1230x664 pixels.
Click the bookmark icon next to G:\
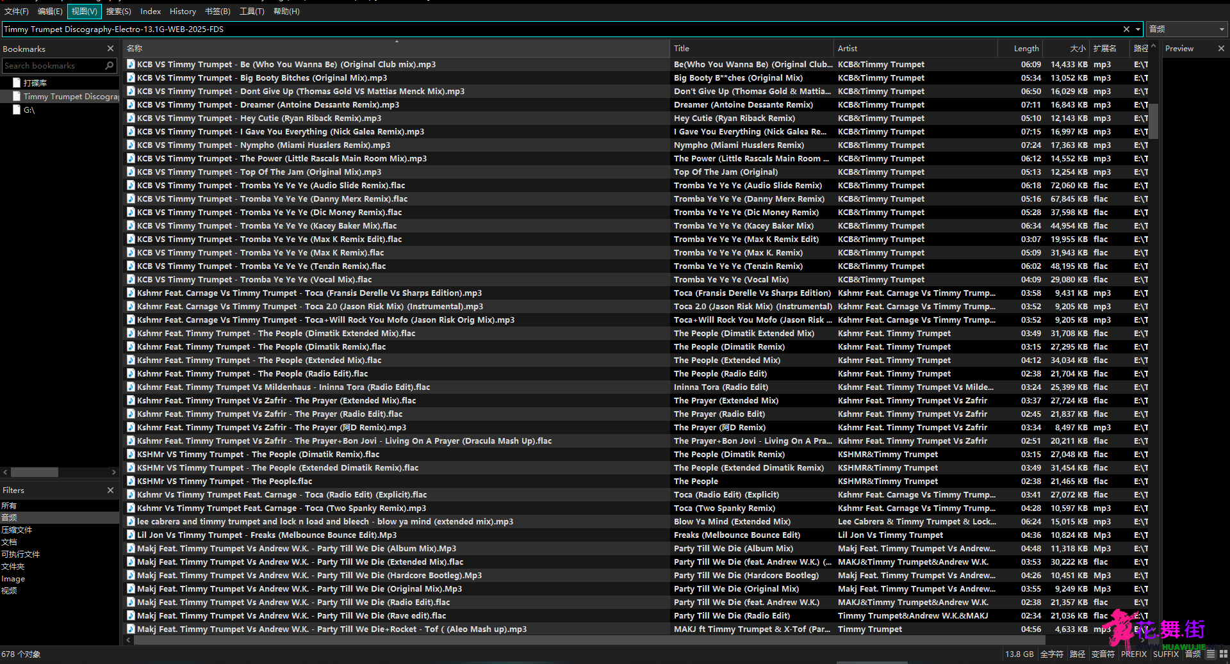click(17, 109)
